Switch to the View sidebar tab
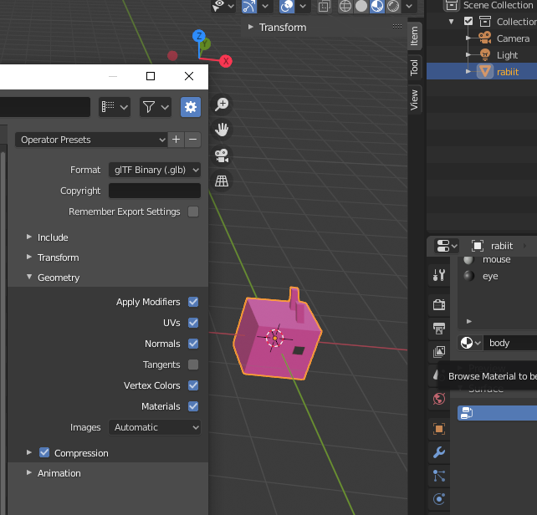537x515 pixels. click(414, 99)
